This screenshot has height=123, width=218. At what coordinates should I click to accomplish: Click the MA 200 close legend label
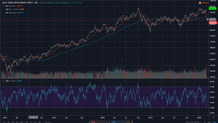pos(11,13)
